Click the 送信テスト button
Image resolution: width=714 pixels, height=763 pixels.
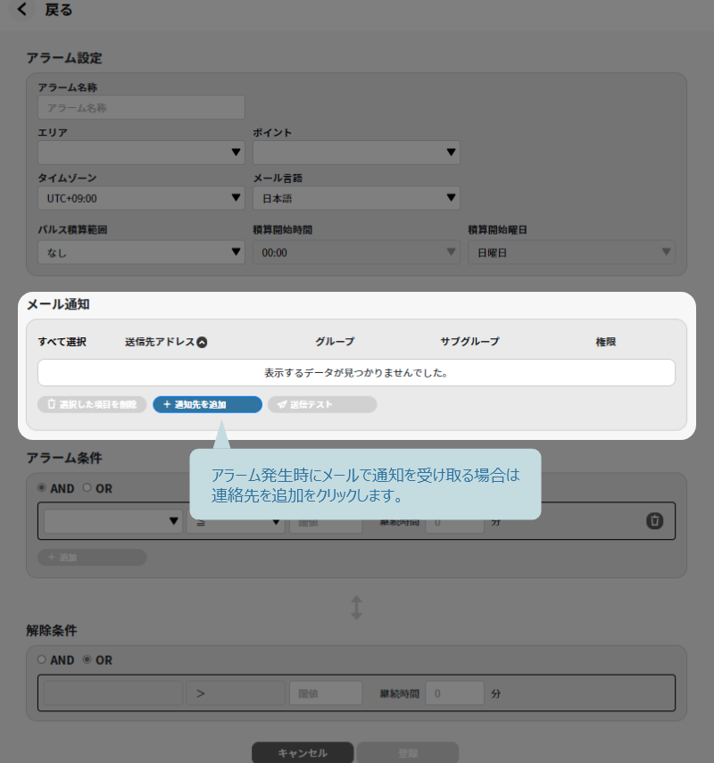(x=322, y=404)
